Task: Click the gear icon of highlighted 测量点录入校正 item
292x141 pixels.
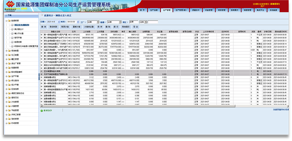Action: [x=12, y=25]
